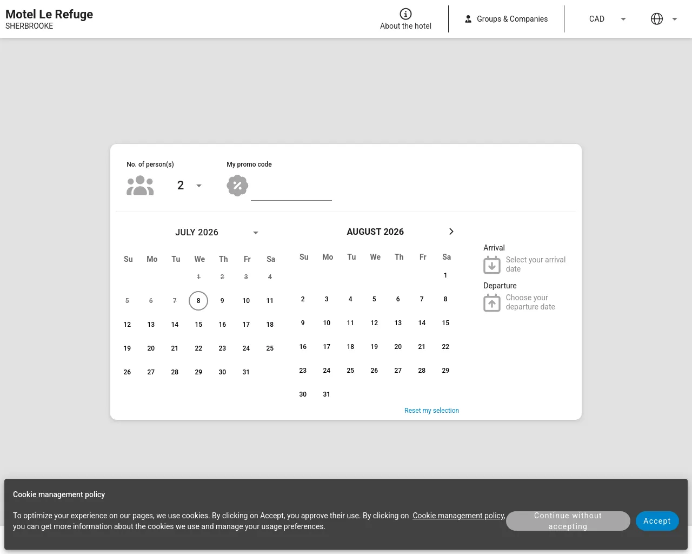The width and height of the screenshot is (692, 554).
Task: Click the globe language icon
Action: pos(657,19)
